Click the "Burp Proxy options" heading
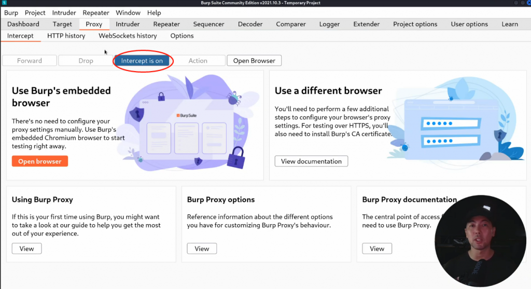This screenshot has width=531, height=289. (x=221, y=200)
